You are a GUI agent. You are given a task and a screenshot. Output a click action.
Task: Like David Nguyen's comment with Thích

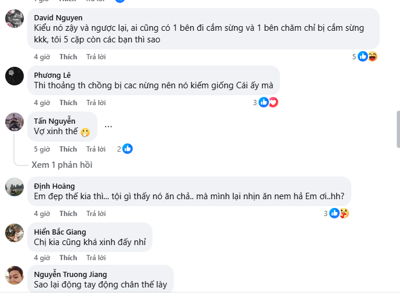pos(68,57)
